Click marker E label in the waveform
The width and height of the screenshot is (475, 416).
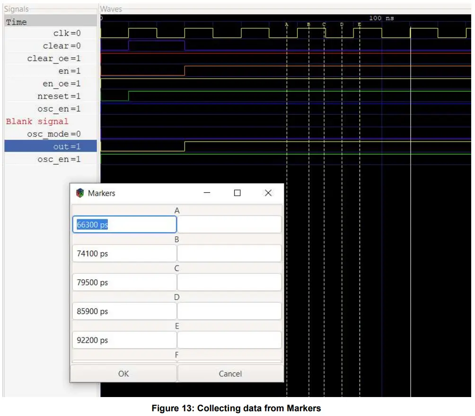(360, 25)
